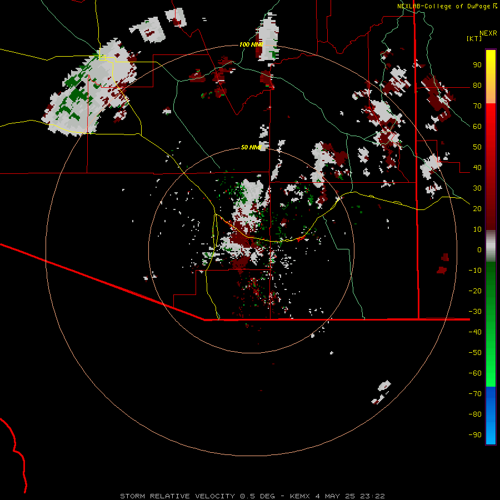Click the -40 value on the velocity scale
This screenshot has height=500, width=500.
[x=475, y=332]
